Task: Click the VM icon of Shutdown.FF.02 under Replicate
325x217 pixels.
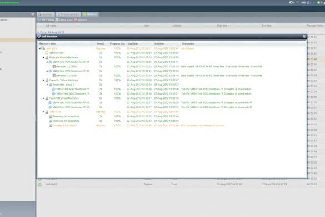Action: [x=51, y=71]
